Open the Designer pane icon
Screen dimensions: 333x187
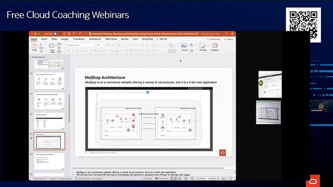pos(215,46)
